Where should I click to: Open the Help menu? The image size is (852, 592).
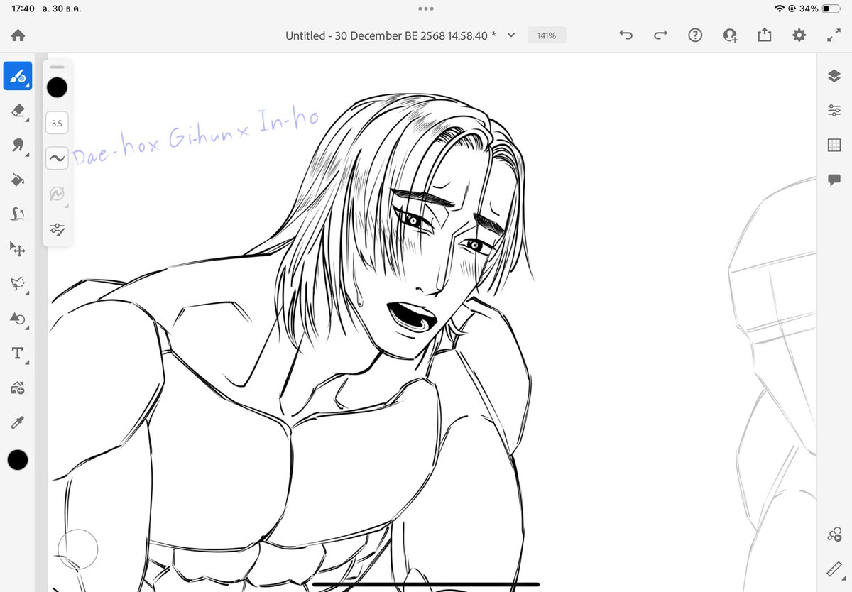695,35
